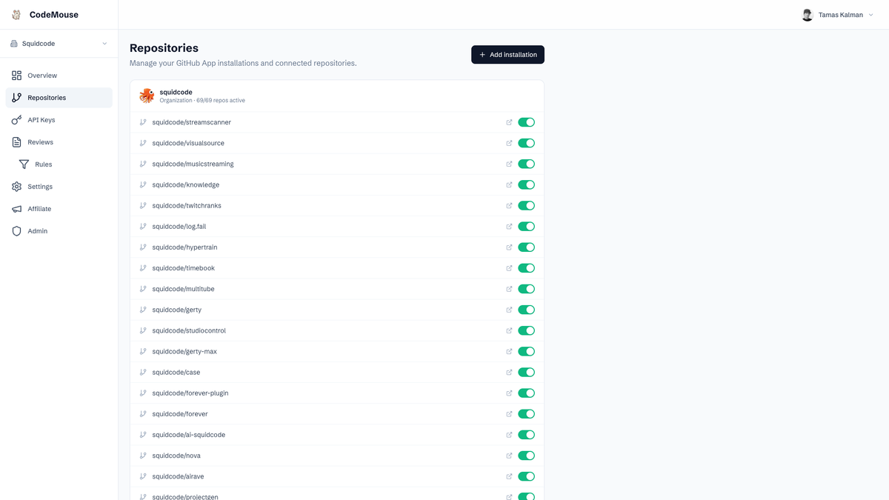
Task: Open the Rules sub-item
Action: tap(62, 164)
